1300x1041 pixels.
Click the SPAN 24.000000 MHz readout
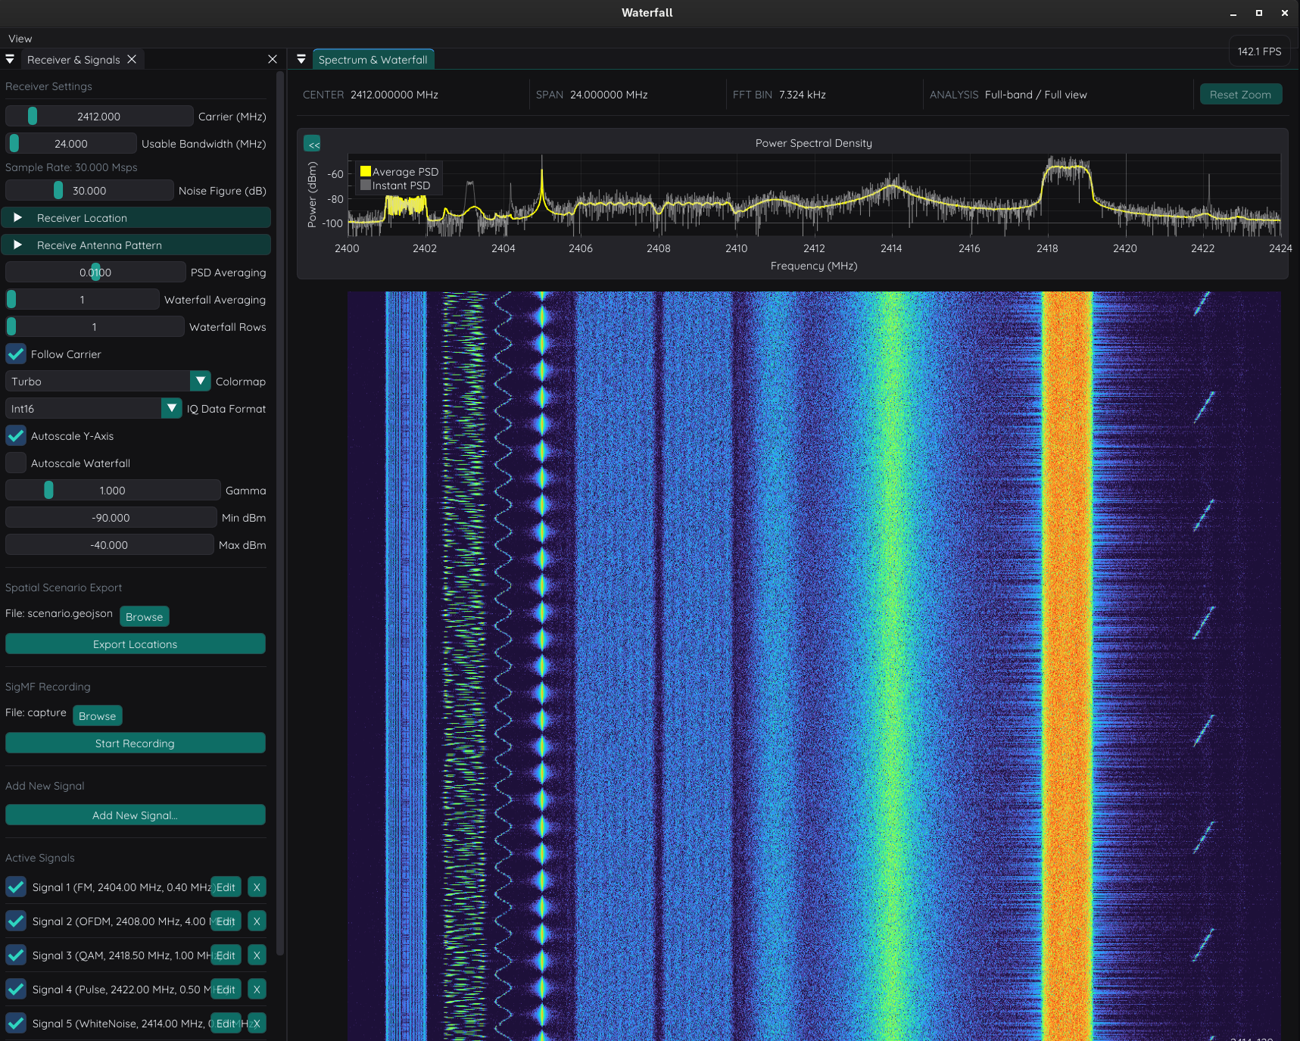point(592,95)
